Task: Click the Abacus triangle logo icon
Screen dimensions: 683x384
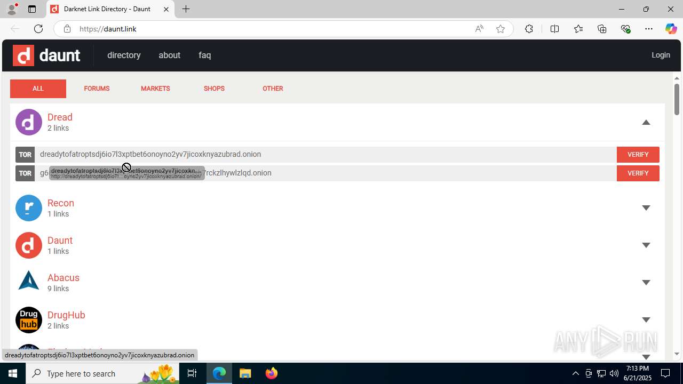Action: click(x=29, y=281)
